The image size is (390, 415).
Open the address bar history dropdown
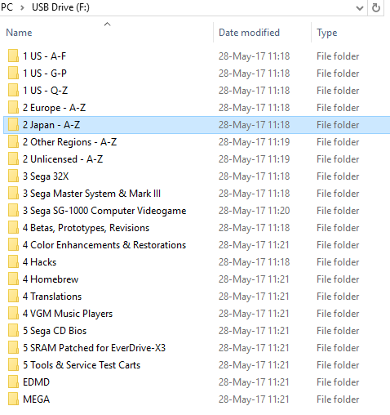360,8
